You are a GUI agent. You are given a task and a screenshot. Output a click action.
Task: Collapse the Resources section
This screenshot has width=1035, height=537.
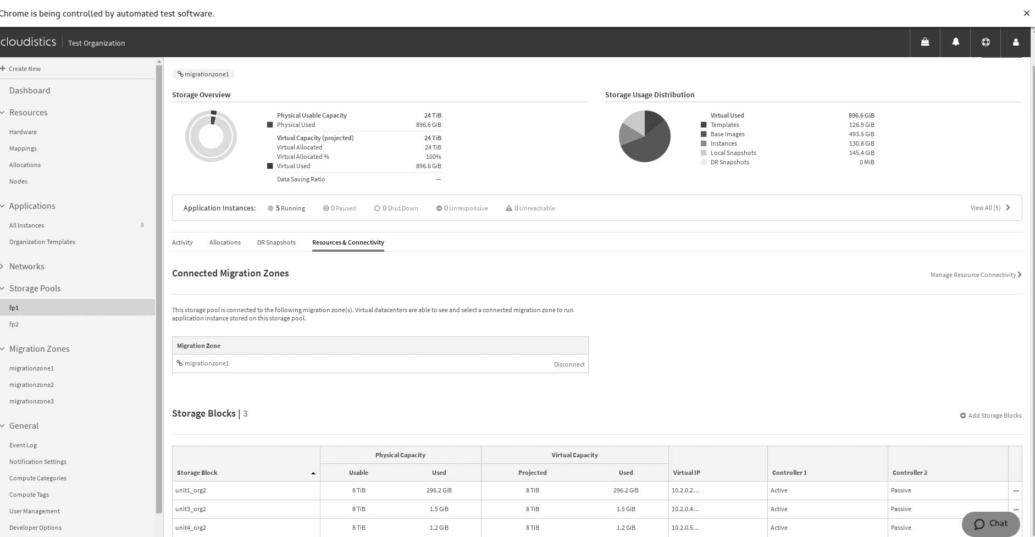tap(3, 113)
